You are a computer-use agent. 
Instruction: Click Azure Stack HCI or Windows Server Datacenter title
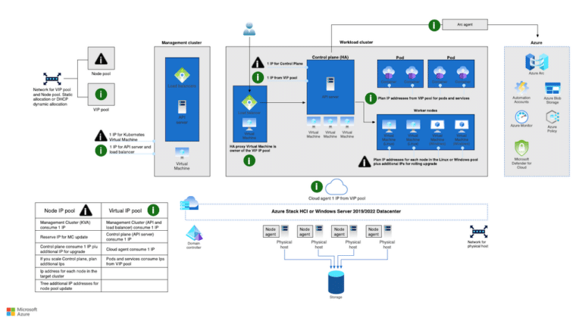point(336,211)
